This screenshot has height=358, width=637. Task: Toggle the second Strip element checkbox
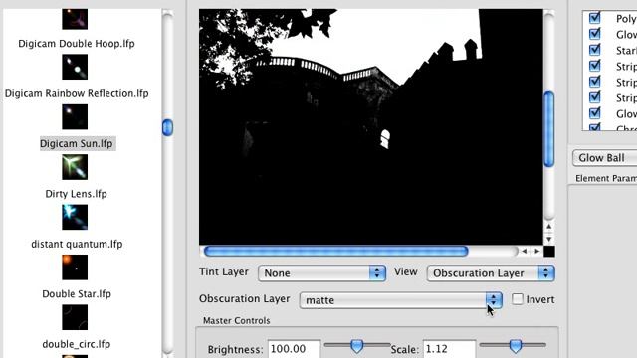coord(595,82)
